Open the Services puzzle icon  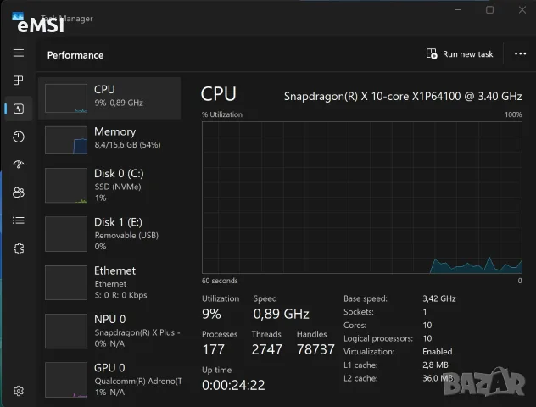(x=19, y=248)
